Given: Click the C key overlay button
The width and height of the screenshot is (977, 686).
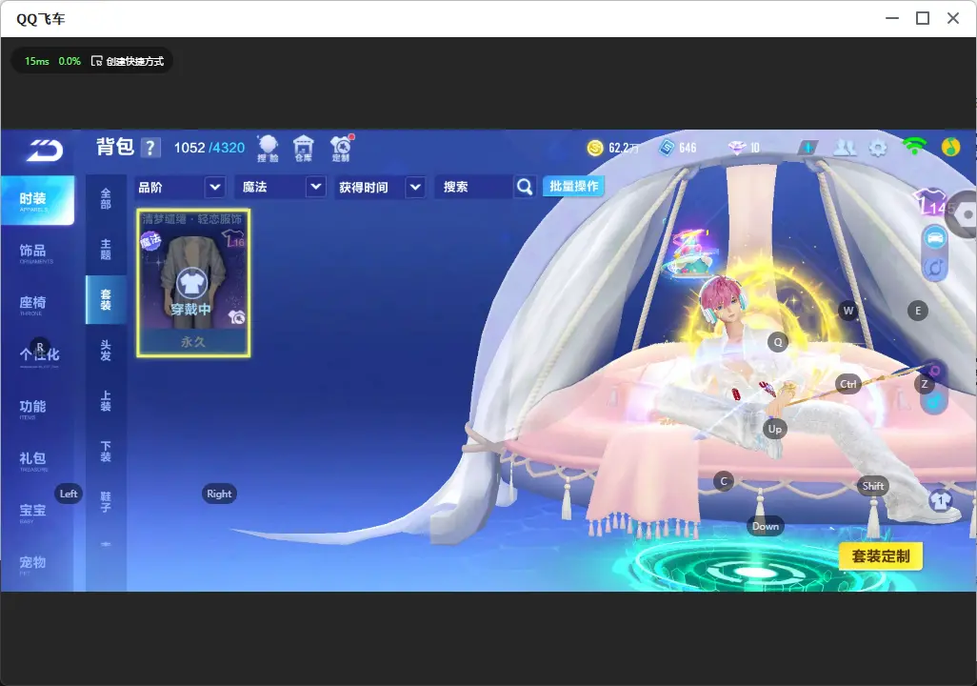Looking at the screenshot, I should [x=724, y=481].
